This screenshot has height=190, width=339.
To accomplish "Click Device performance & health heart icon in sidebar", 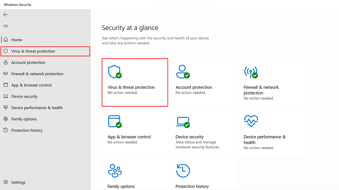I will point(6,108).
